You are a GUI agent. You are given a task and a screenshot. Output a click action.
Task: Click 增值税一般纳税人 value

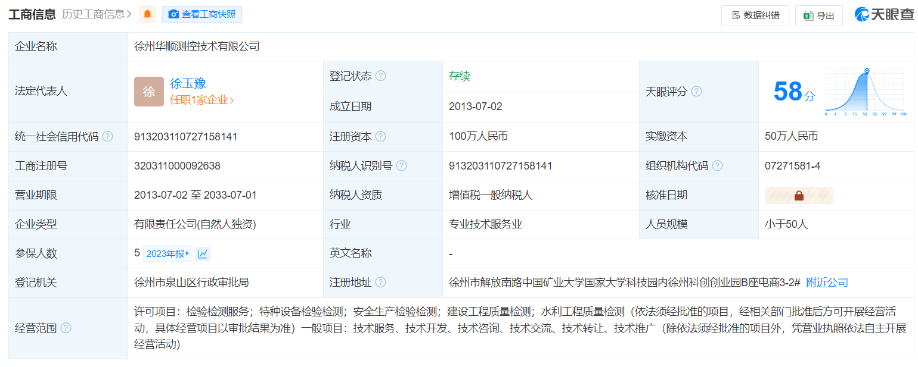tap(491, 195)
